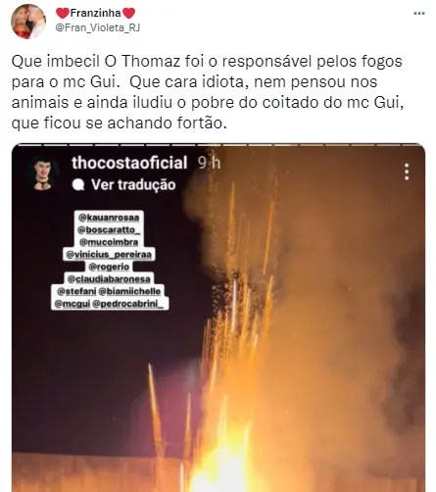Tap the @boscaratto_ mention tag
436x492 pixels.
pos(109,230)
